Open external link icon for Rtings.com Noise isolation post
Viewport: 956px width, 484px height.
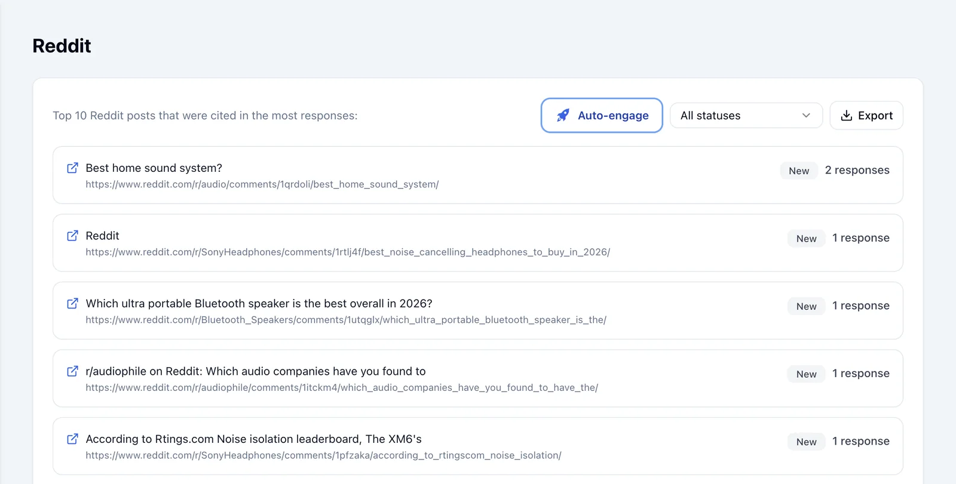72,439
